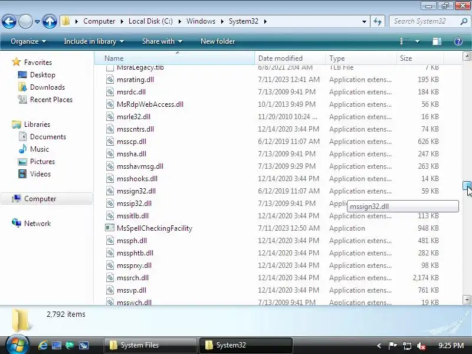
Task: Click file name mssip32.dll
Action: point(134,204)
